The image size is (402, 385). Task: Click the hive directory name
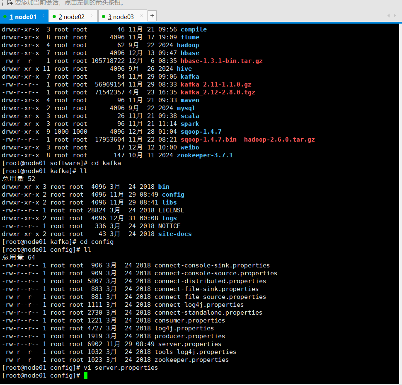[x=184, y=69]
